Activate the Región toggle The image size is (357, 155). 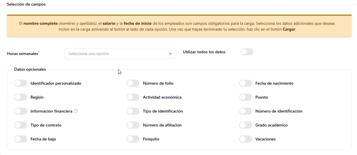tap(21, 97)
